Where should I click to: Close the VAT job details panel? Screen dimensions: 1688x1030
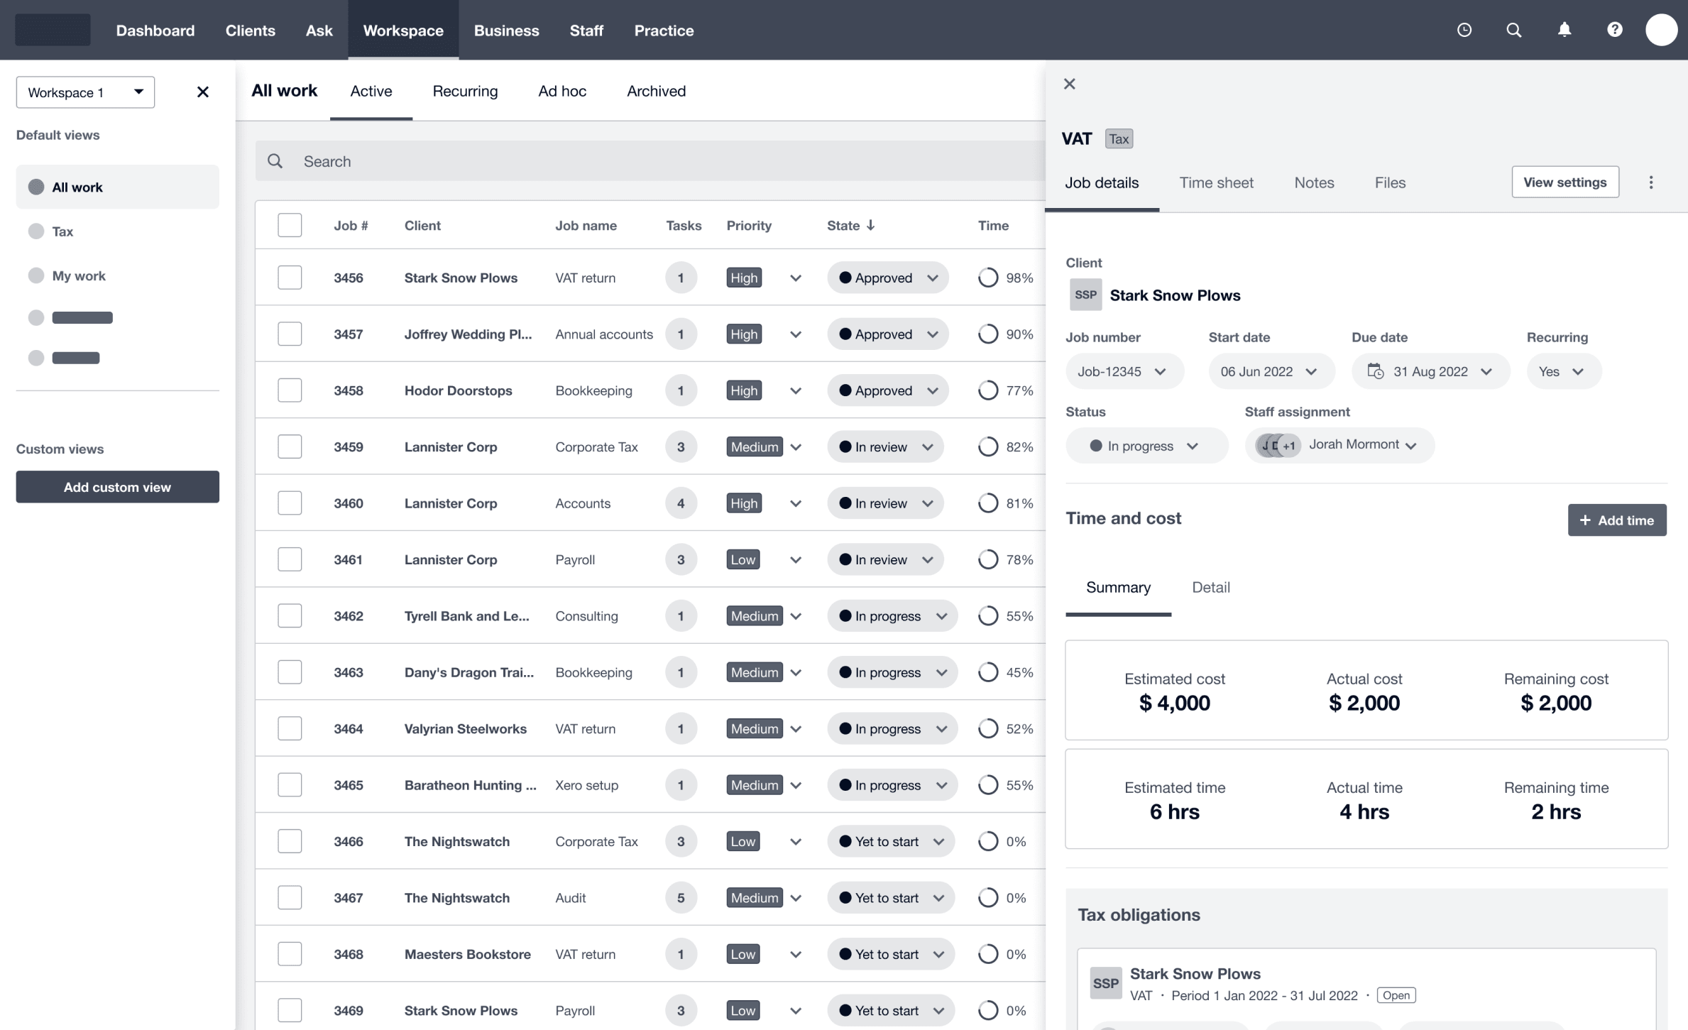[1069, 84]
